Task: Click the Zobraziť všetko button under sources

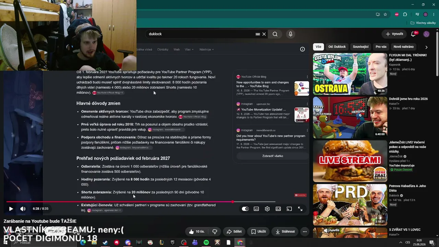Action: [273, 156]
